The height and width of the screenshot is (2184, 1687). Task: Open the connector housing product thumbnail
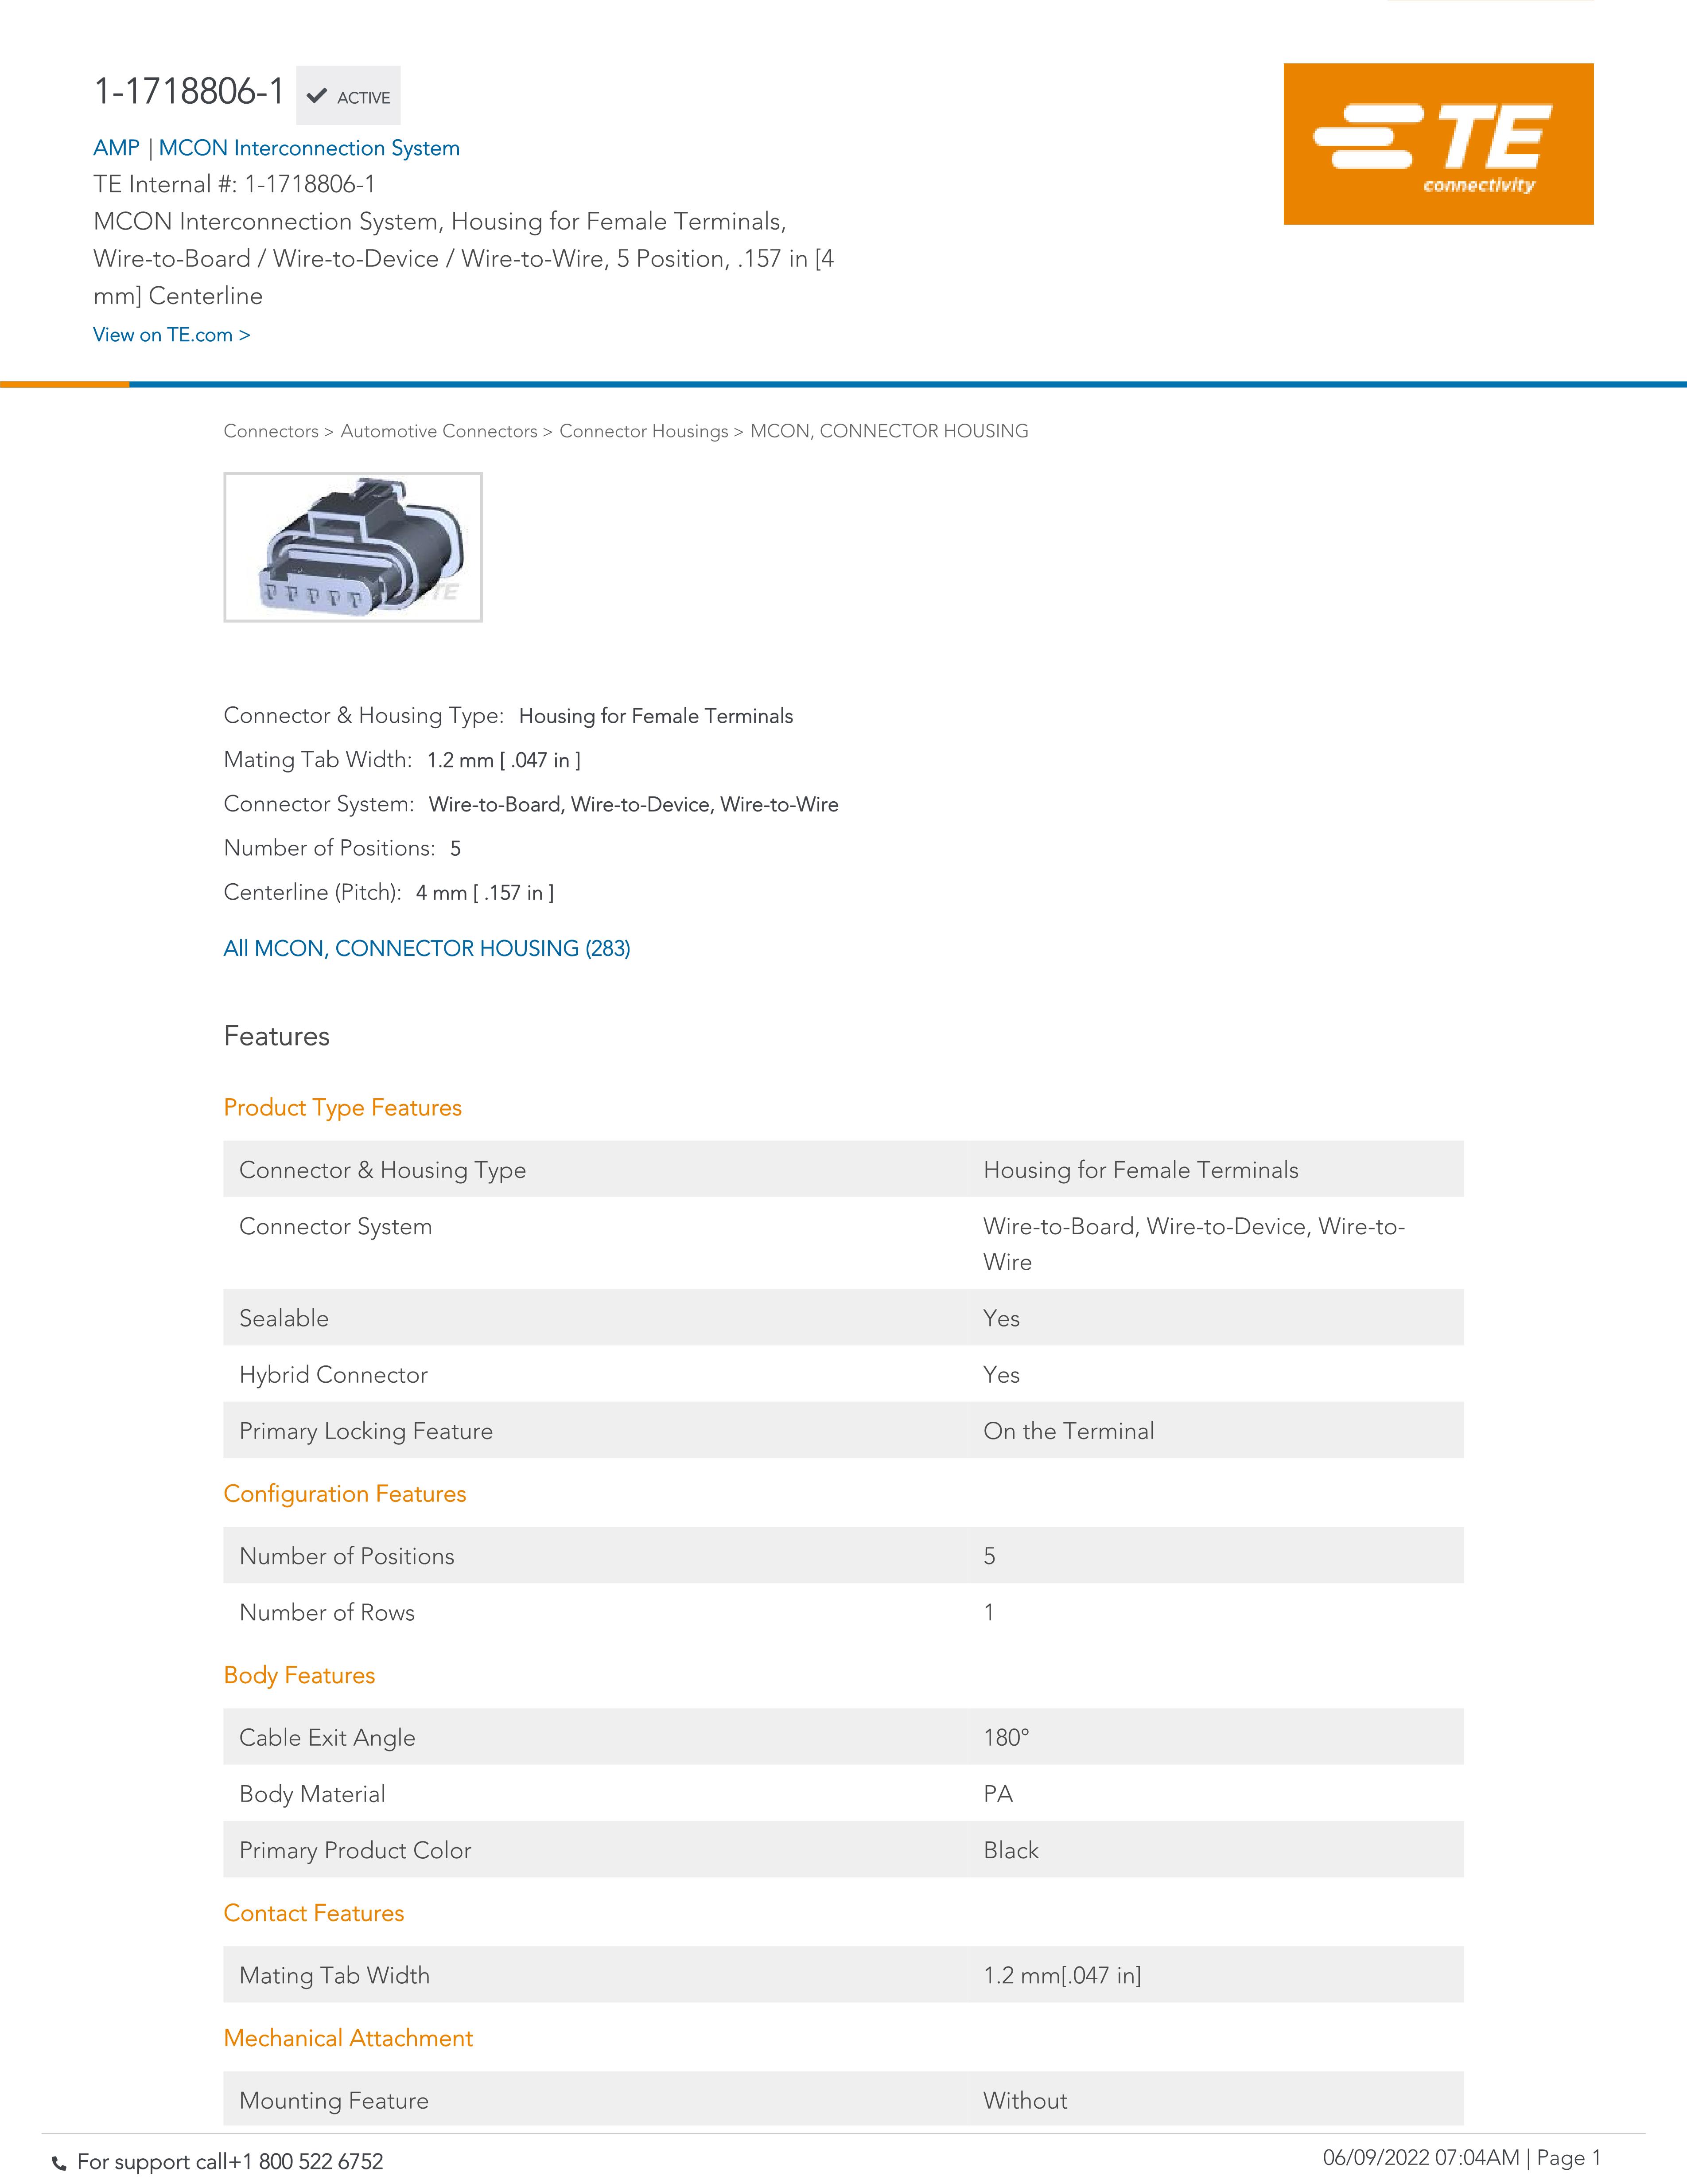[353, 547]
